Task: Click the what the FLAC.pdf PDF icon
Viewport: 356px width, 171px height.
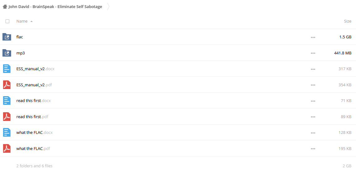Action: pos(7,148)
